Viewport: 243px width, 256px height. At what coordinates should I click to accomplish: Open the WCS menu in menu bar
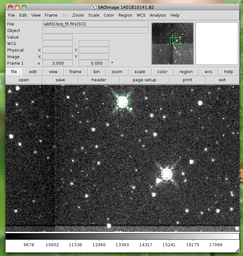(x=141, y=15)
